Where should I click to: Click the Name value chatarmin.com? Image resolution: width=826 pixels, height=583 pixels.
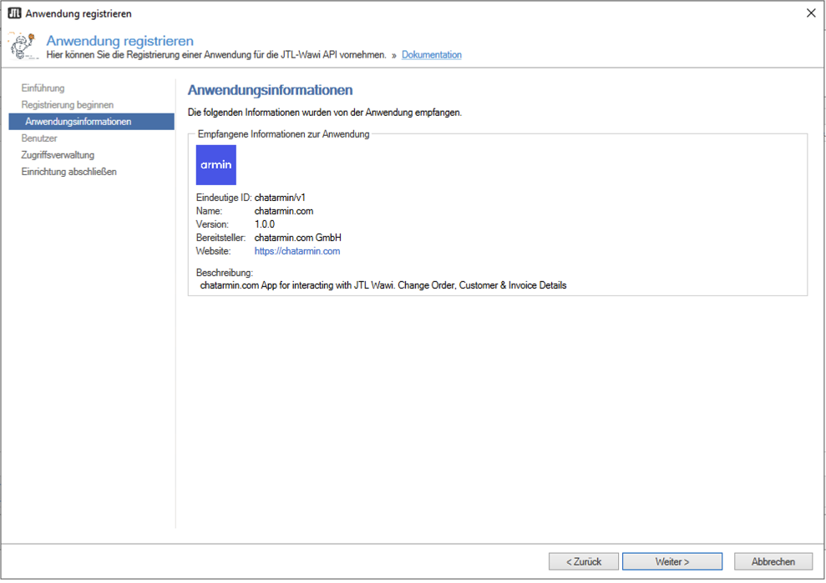pyautogui.click(x=283, y=211)
